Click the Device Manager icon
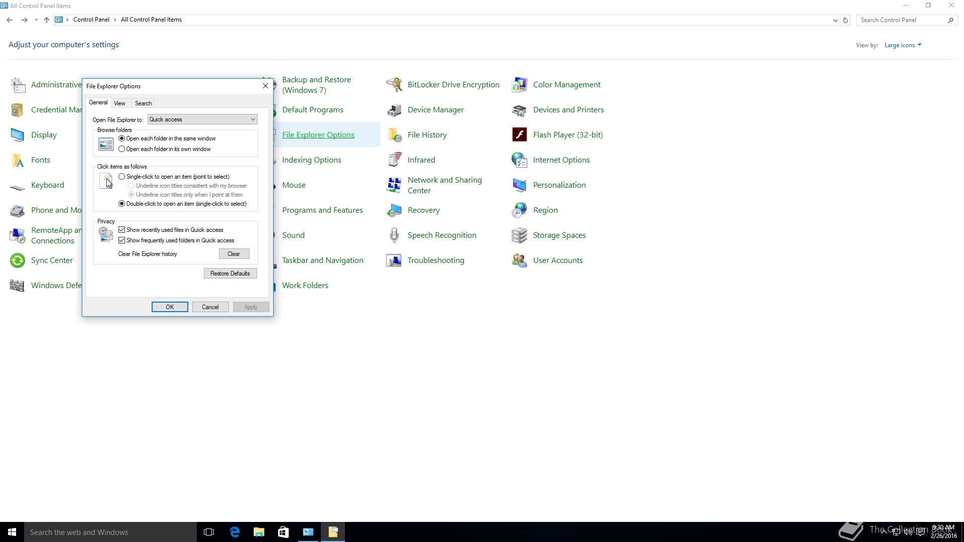The width and height of the screenshot is (964, 542). click(x=394, y=110)
